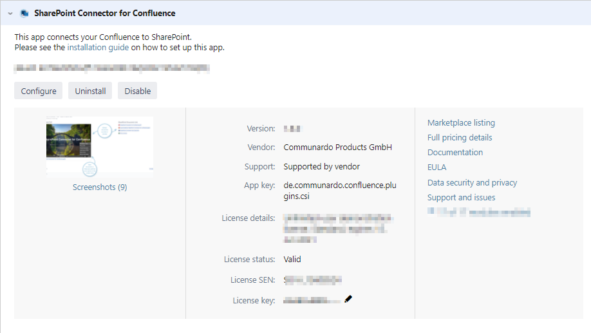591x333 pixels.
Task: Visit Support and issues page
Action: [461, 197]
